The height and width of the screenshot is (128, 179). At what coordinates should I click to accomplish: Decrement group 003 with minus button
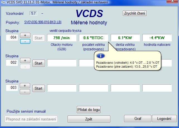pos(25,91)
